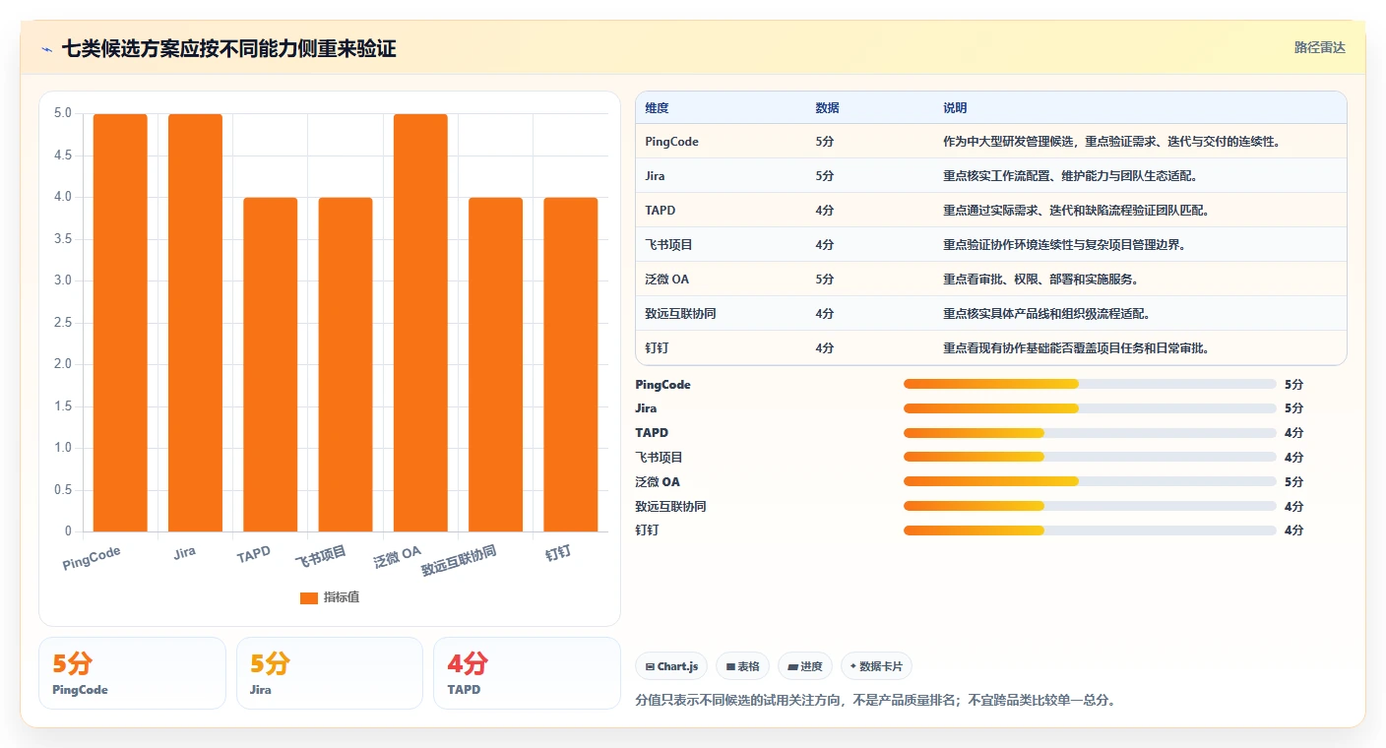Click the PingCode progress bar

[1090, 384]
